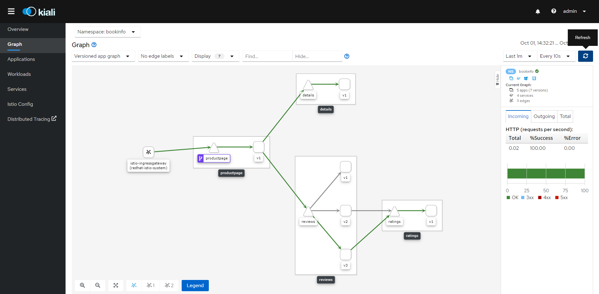Click the green OK bar in chart

coord(546,174)
